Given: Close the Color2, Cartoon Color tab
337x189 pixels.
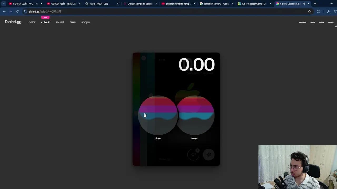Looking at the screenshot, I should 308,4.
